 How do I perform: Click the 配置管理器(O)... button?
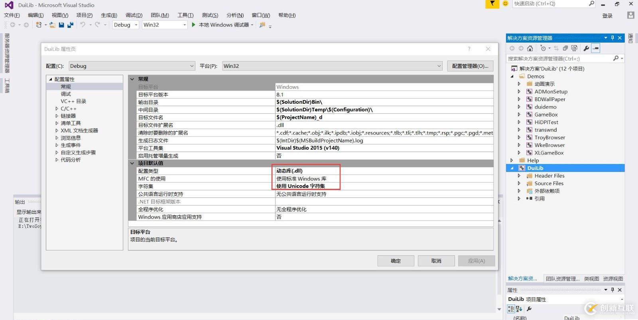470,66
